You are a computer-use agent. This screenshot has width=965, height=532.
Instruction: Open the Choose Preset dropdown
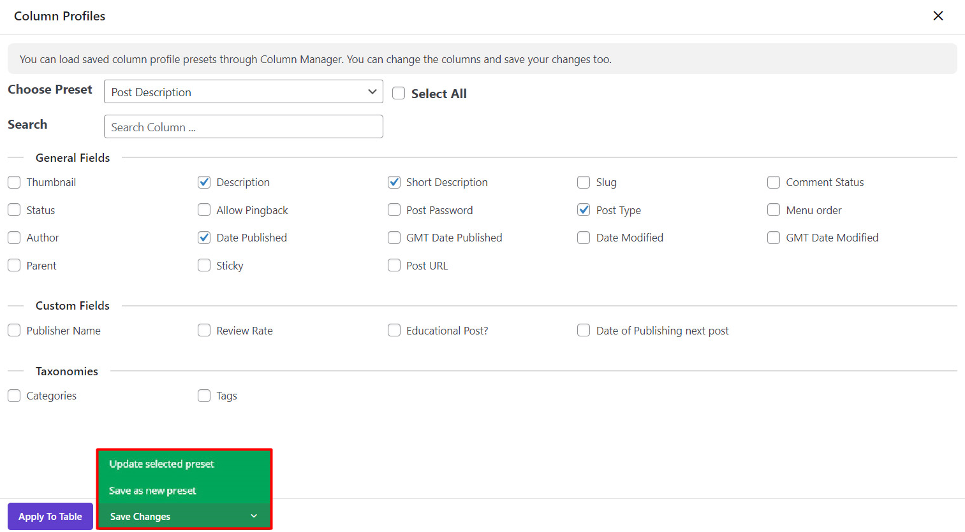(x=243, y=92)
